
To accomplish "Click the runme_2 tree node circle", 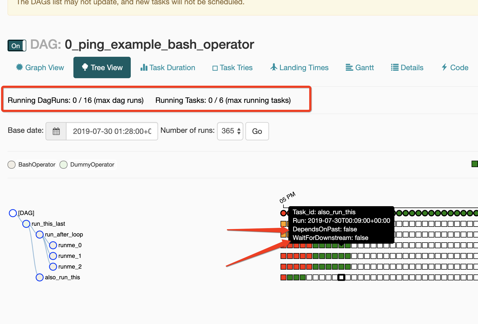I will (53, 267).
